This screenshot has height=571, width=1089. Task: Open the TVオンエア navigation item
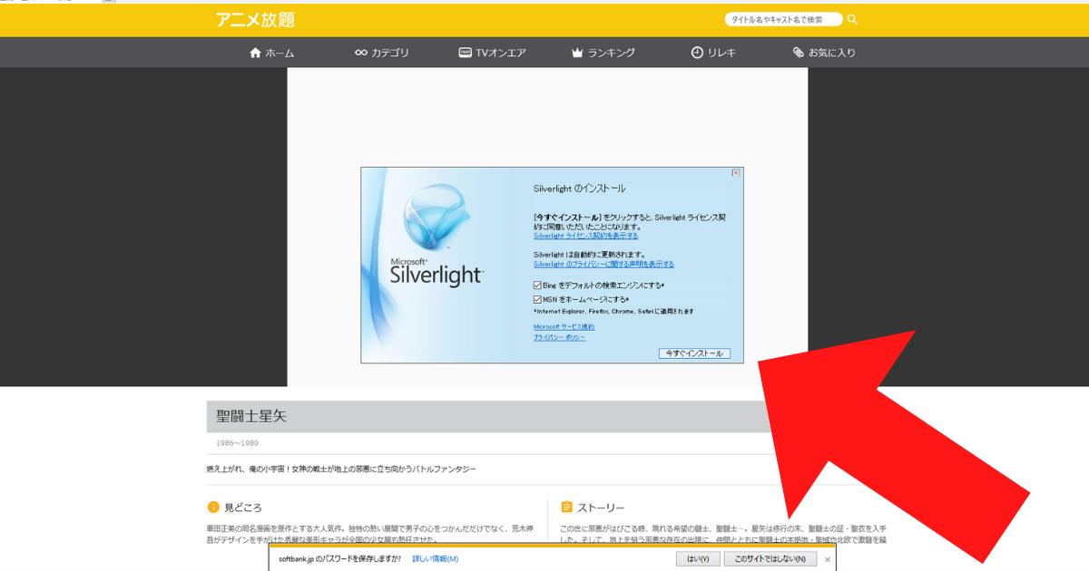pyautogui.click(x=492, y=53)
